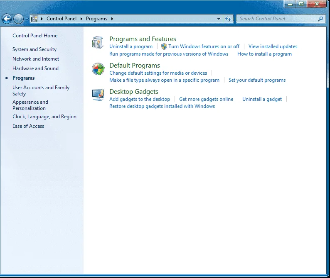Click Add gadgets to the desktop

[x=140, y=99]
